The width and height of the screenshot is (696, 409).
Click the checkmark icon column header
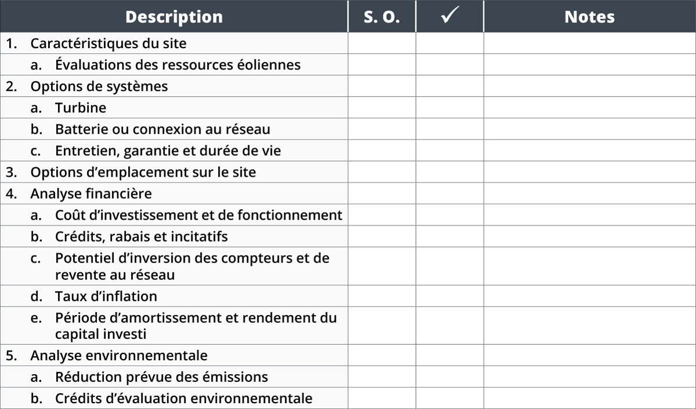(449, 16)
